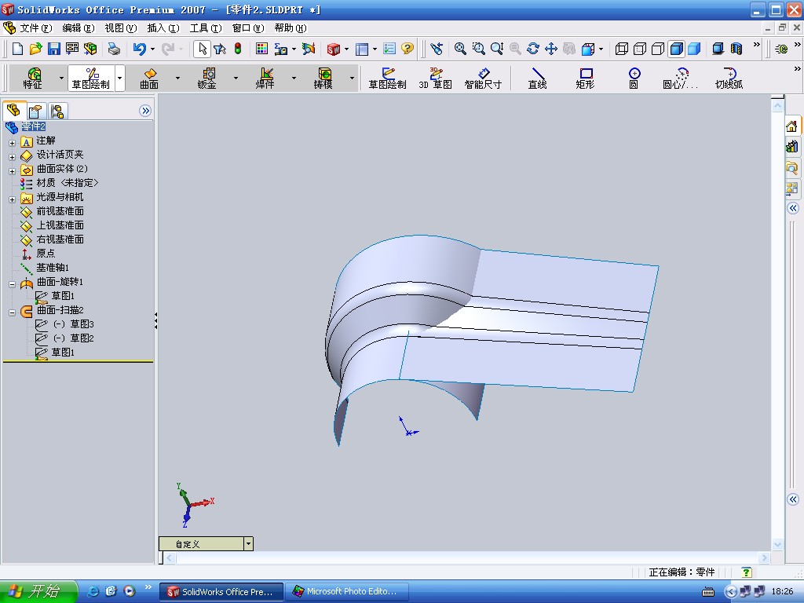Collapse the 曲面-旋转1 feature node
The image size is (804, 603).
pyautogui.click(x=12, y=283)
